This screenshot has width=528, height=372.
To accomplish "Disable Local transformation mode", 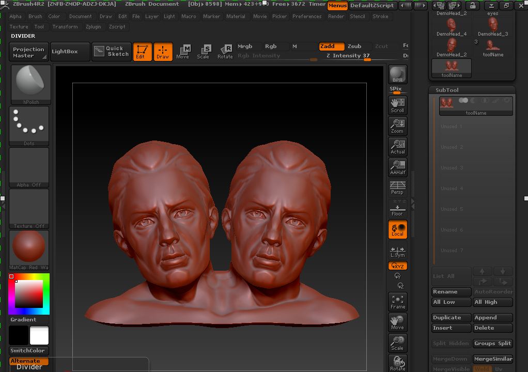I will coord(397,230).
